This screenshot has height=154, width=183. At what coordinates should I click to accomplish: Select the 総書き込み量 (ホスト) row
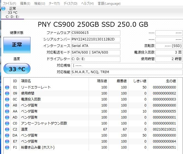(91, 147)
